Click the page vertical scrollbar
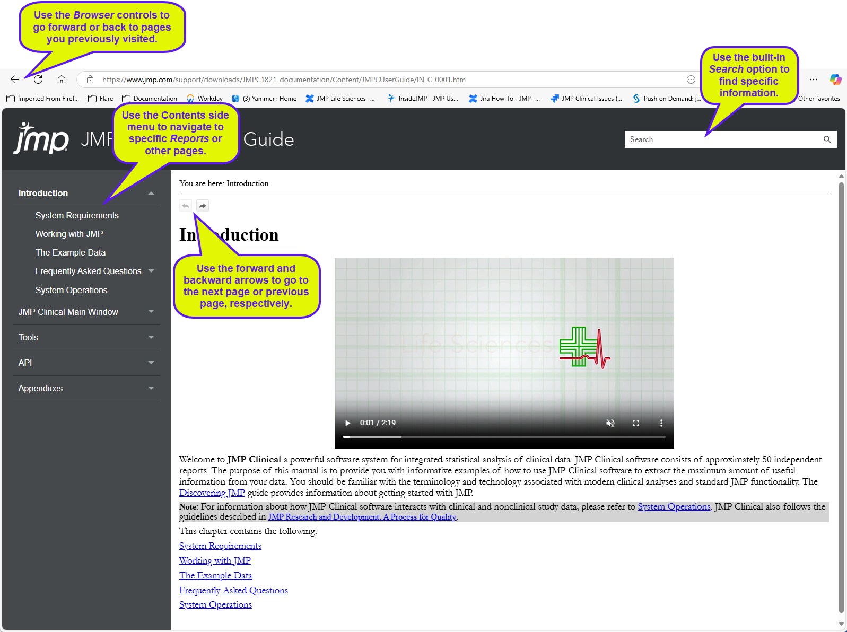This screenshot has height=632, width=847. pos(841,398)
